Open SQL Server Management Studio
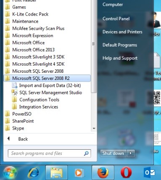Image resolution: width=161 pixels, height=180 pixels. point(47,93)
